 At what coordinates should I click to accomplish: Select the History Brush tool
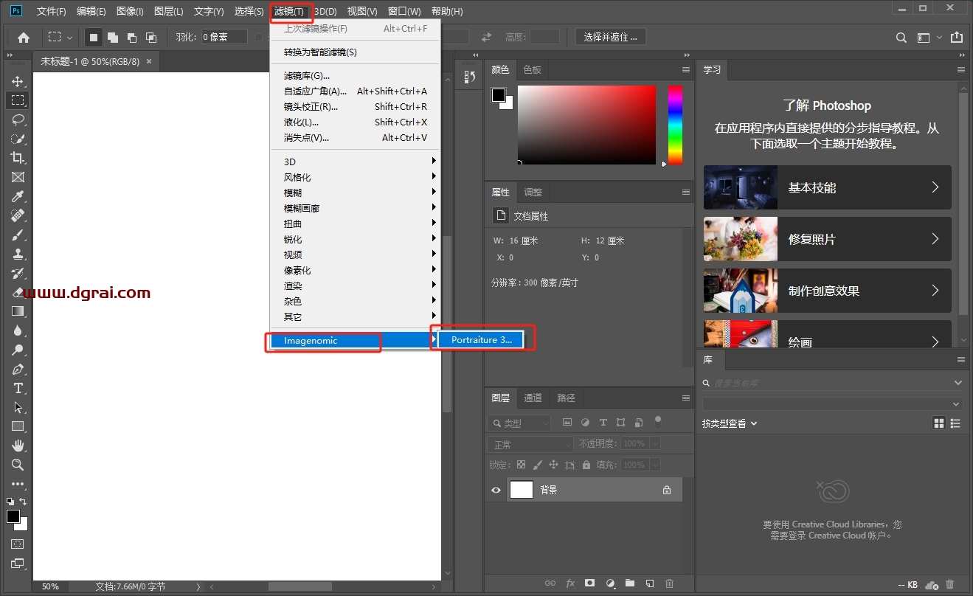pos(18,273)
